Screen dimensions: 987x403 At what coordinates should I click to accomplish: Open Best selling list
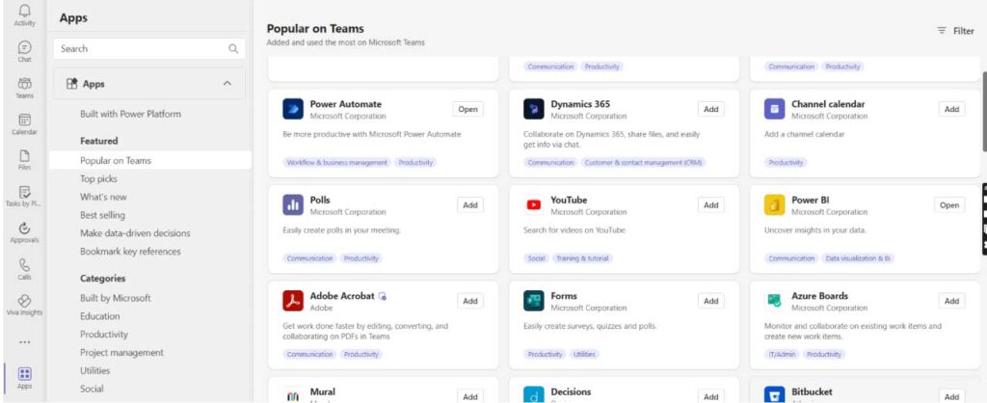(x=102, y=215)
